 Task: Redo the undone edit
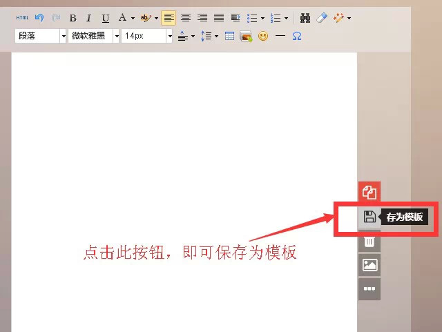[x=56, y=18]
